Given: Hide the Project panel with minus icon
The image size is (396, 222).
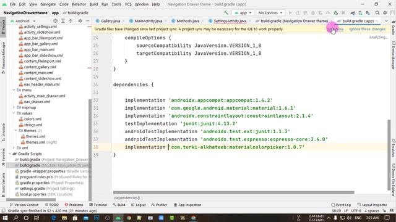Looking at the screenshot, I should [x=87, y=21].
